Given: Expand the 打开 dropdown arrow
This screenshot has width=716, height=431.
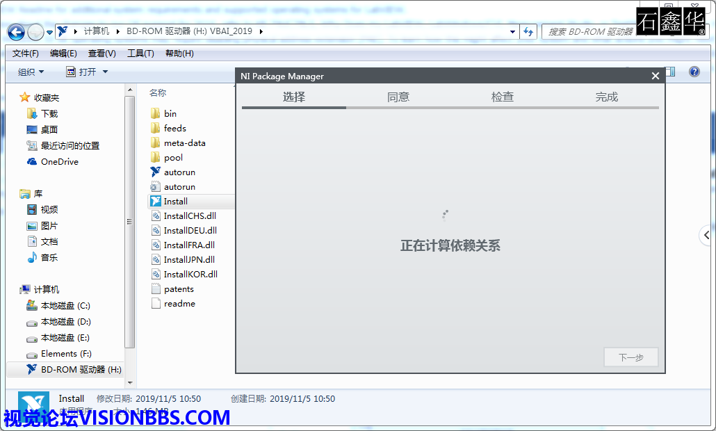Looking at the screenshot, I should (105, 72).
